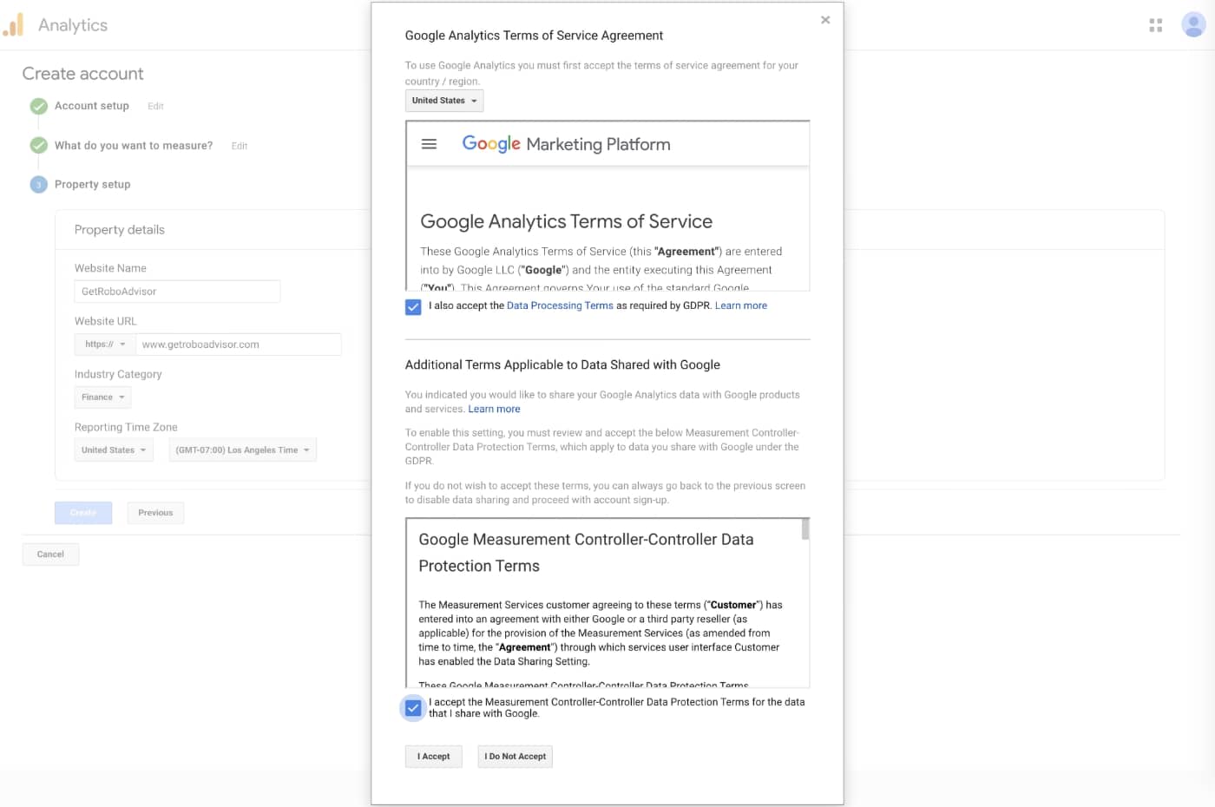Screen dimensions: 1215x807
Task: Open the United States time zone country dropdown
Action: (114, 450)
